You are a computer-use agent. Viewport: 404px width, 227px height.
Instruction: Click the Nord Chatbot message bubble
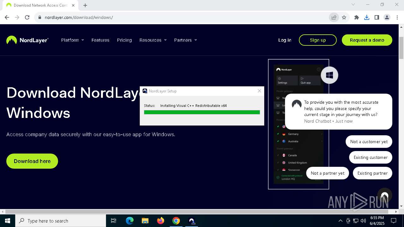[x=339, y=112]
